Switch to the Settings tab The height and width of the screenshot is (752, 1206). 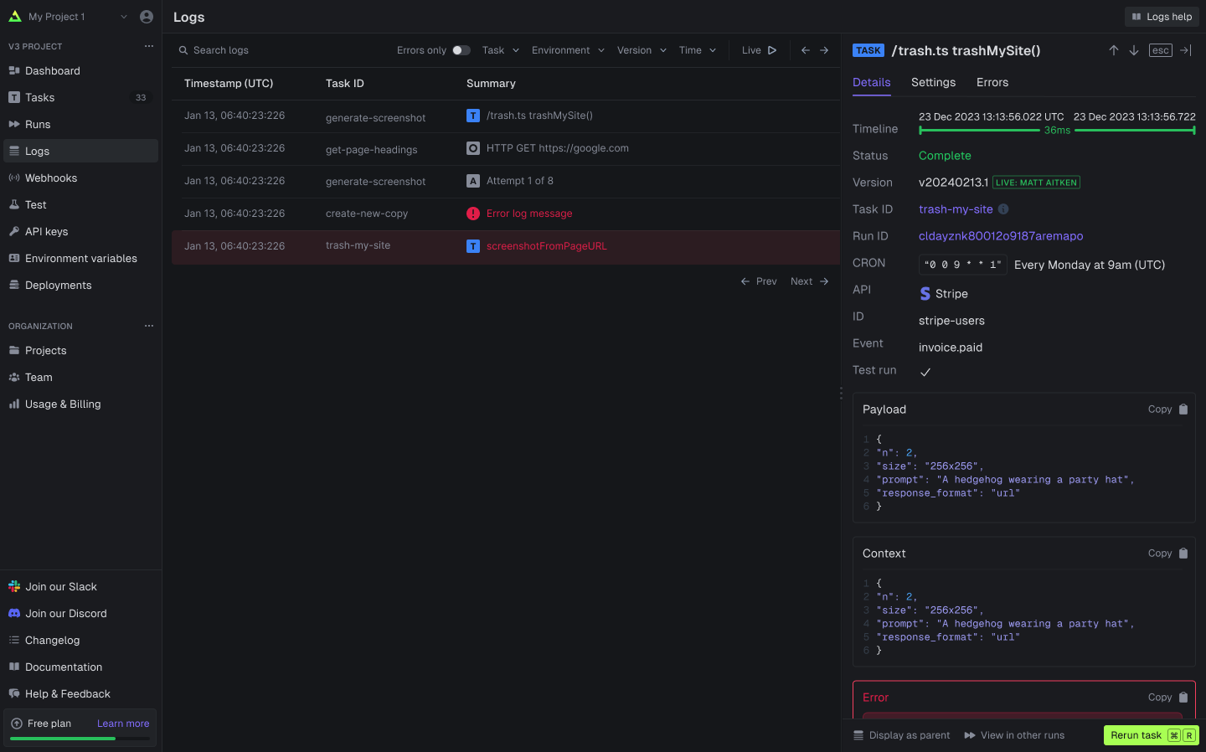click(x=933, y=82)
